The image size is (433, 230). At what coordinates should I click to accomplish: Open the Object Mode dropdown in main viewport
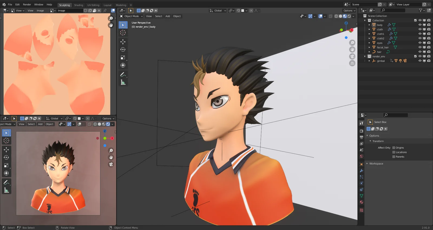point(131,16)
